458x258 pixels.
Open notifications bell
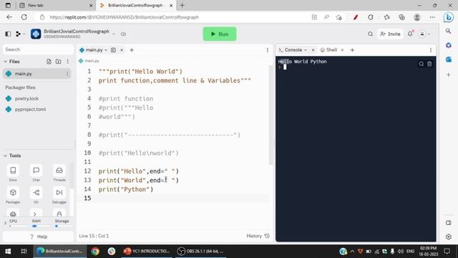click(410, 34)
